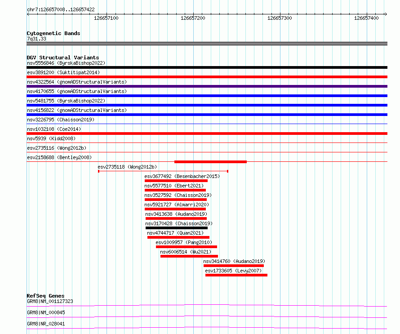400x334 pixels.
Task: Open variant nsv1032108 (Coe2014)
Action: (54, 129)
